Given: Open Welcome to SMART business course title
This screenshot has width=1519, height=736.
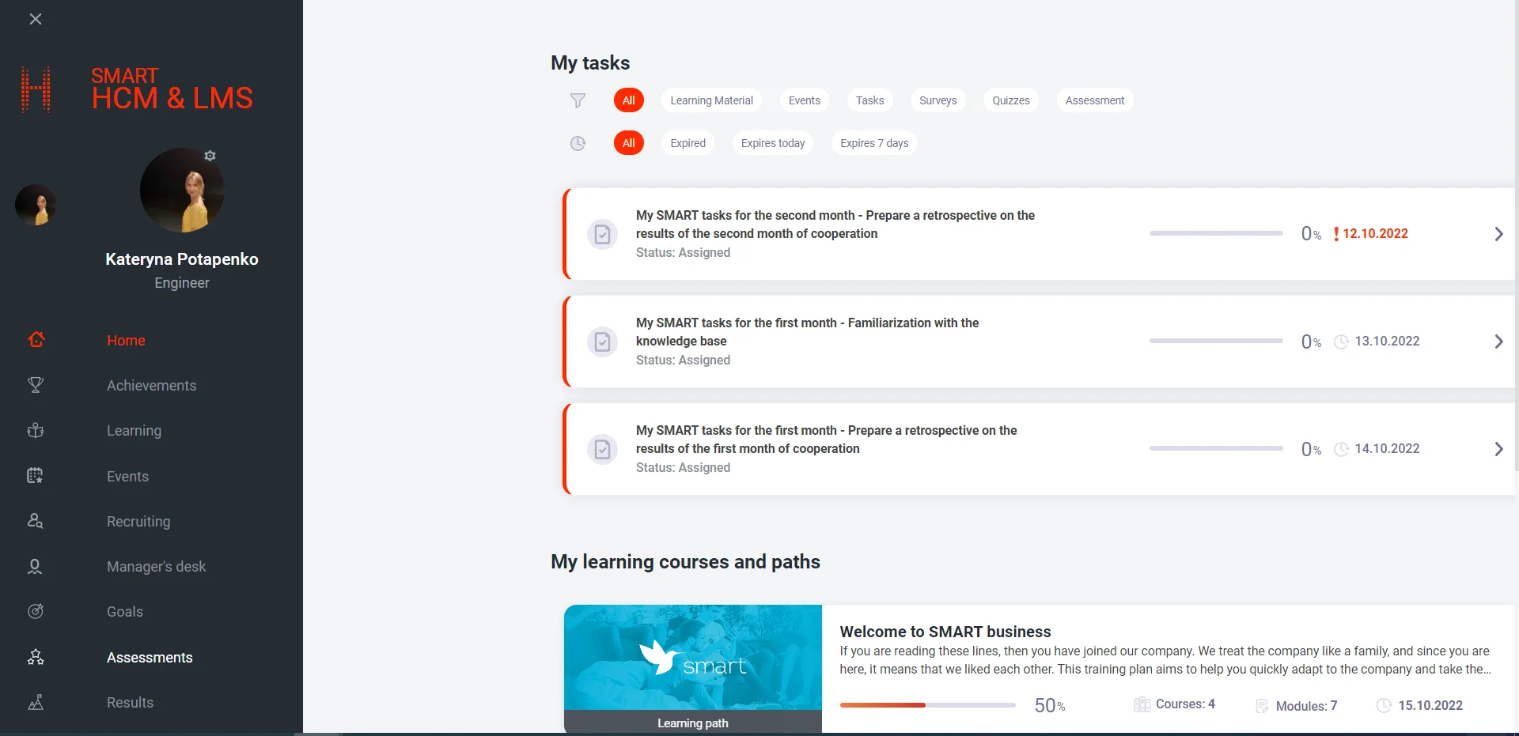Looking at the screenshot, I should 945,632.
